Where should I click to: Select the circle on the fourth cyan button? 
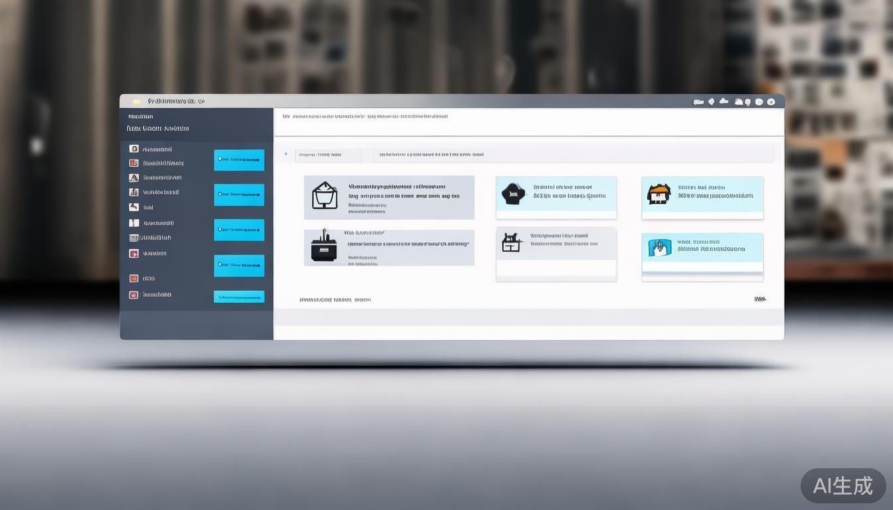tap(221, 266)
